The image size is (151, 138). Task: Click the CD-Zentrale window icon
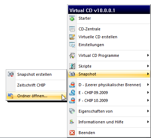pos(72,29)
